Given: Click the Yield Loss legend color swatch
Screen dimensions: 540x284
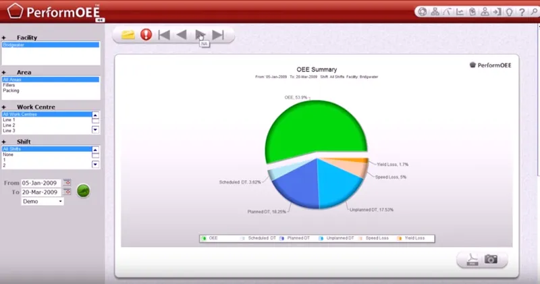Looking at the screenshot, I should tap(400, 238).
